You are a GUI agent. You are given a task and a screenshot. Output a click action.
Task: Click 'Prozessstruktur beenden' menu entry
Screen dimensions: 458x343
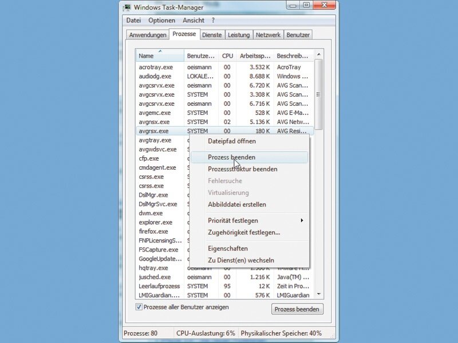pyautogui.click(x=242, y=169)
